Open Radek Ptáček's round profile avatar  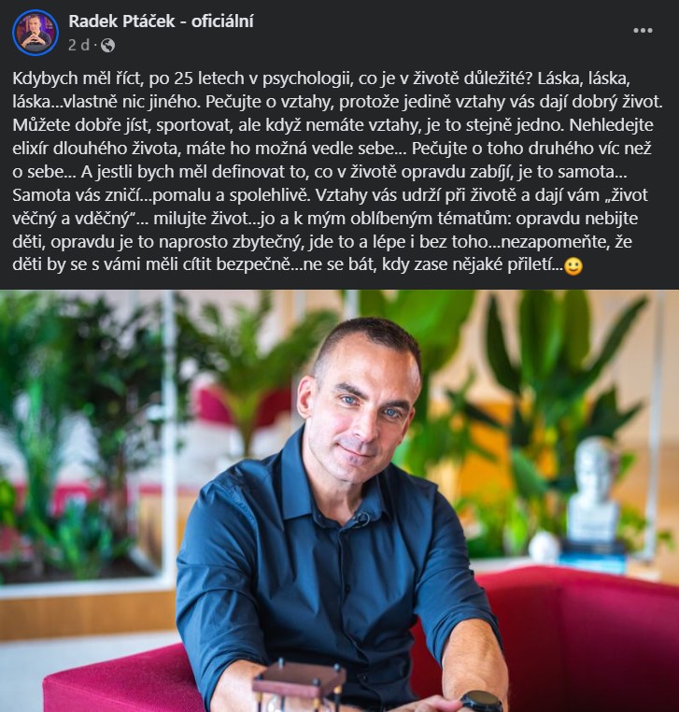click(35, 33)
